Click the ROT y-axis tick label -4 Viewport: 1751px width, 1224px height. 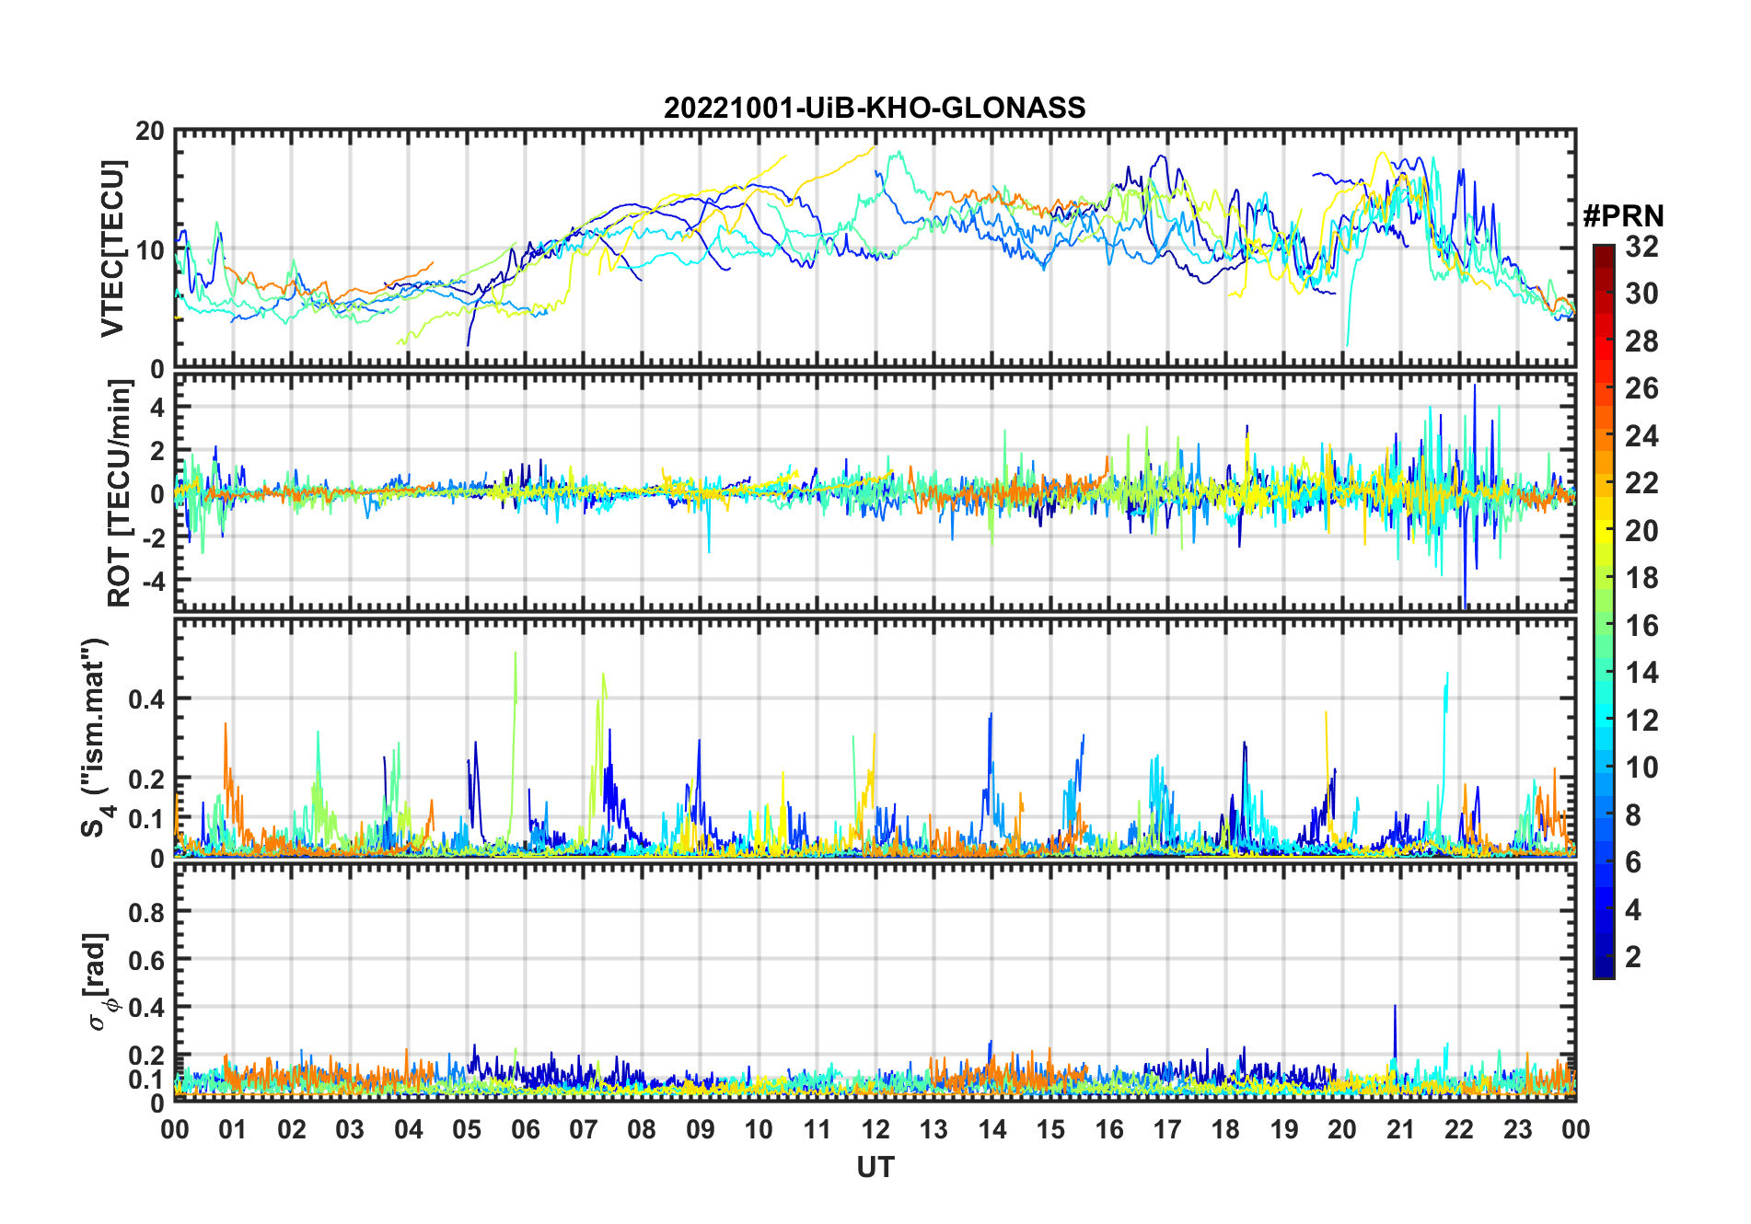pos(152,582)
